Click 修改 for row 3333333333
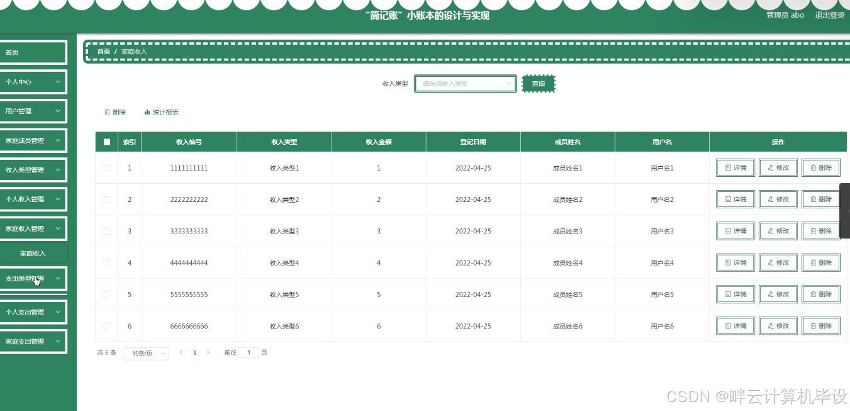850x411 pixels. (x=778, y=231)
